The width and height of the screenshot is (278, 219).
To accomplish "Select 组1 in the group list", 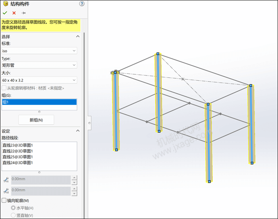I will click(39, 102).
